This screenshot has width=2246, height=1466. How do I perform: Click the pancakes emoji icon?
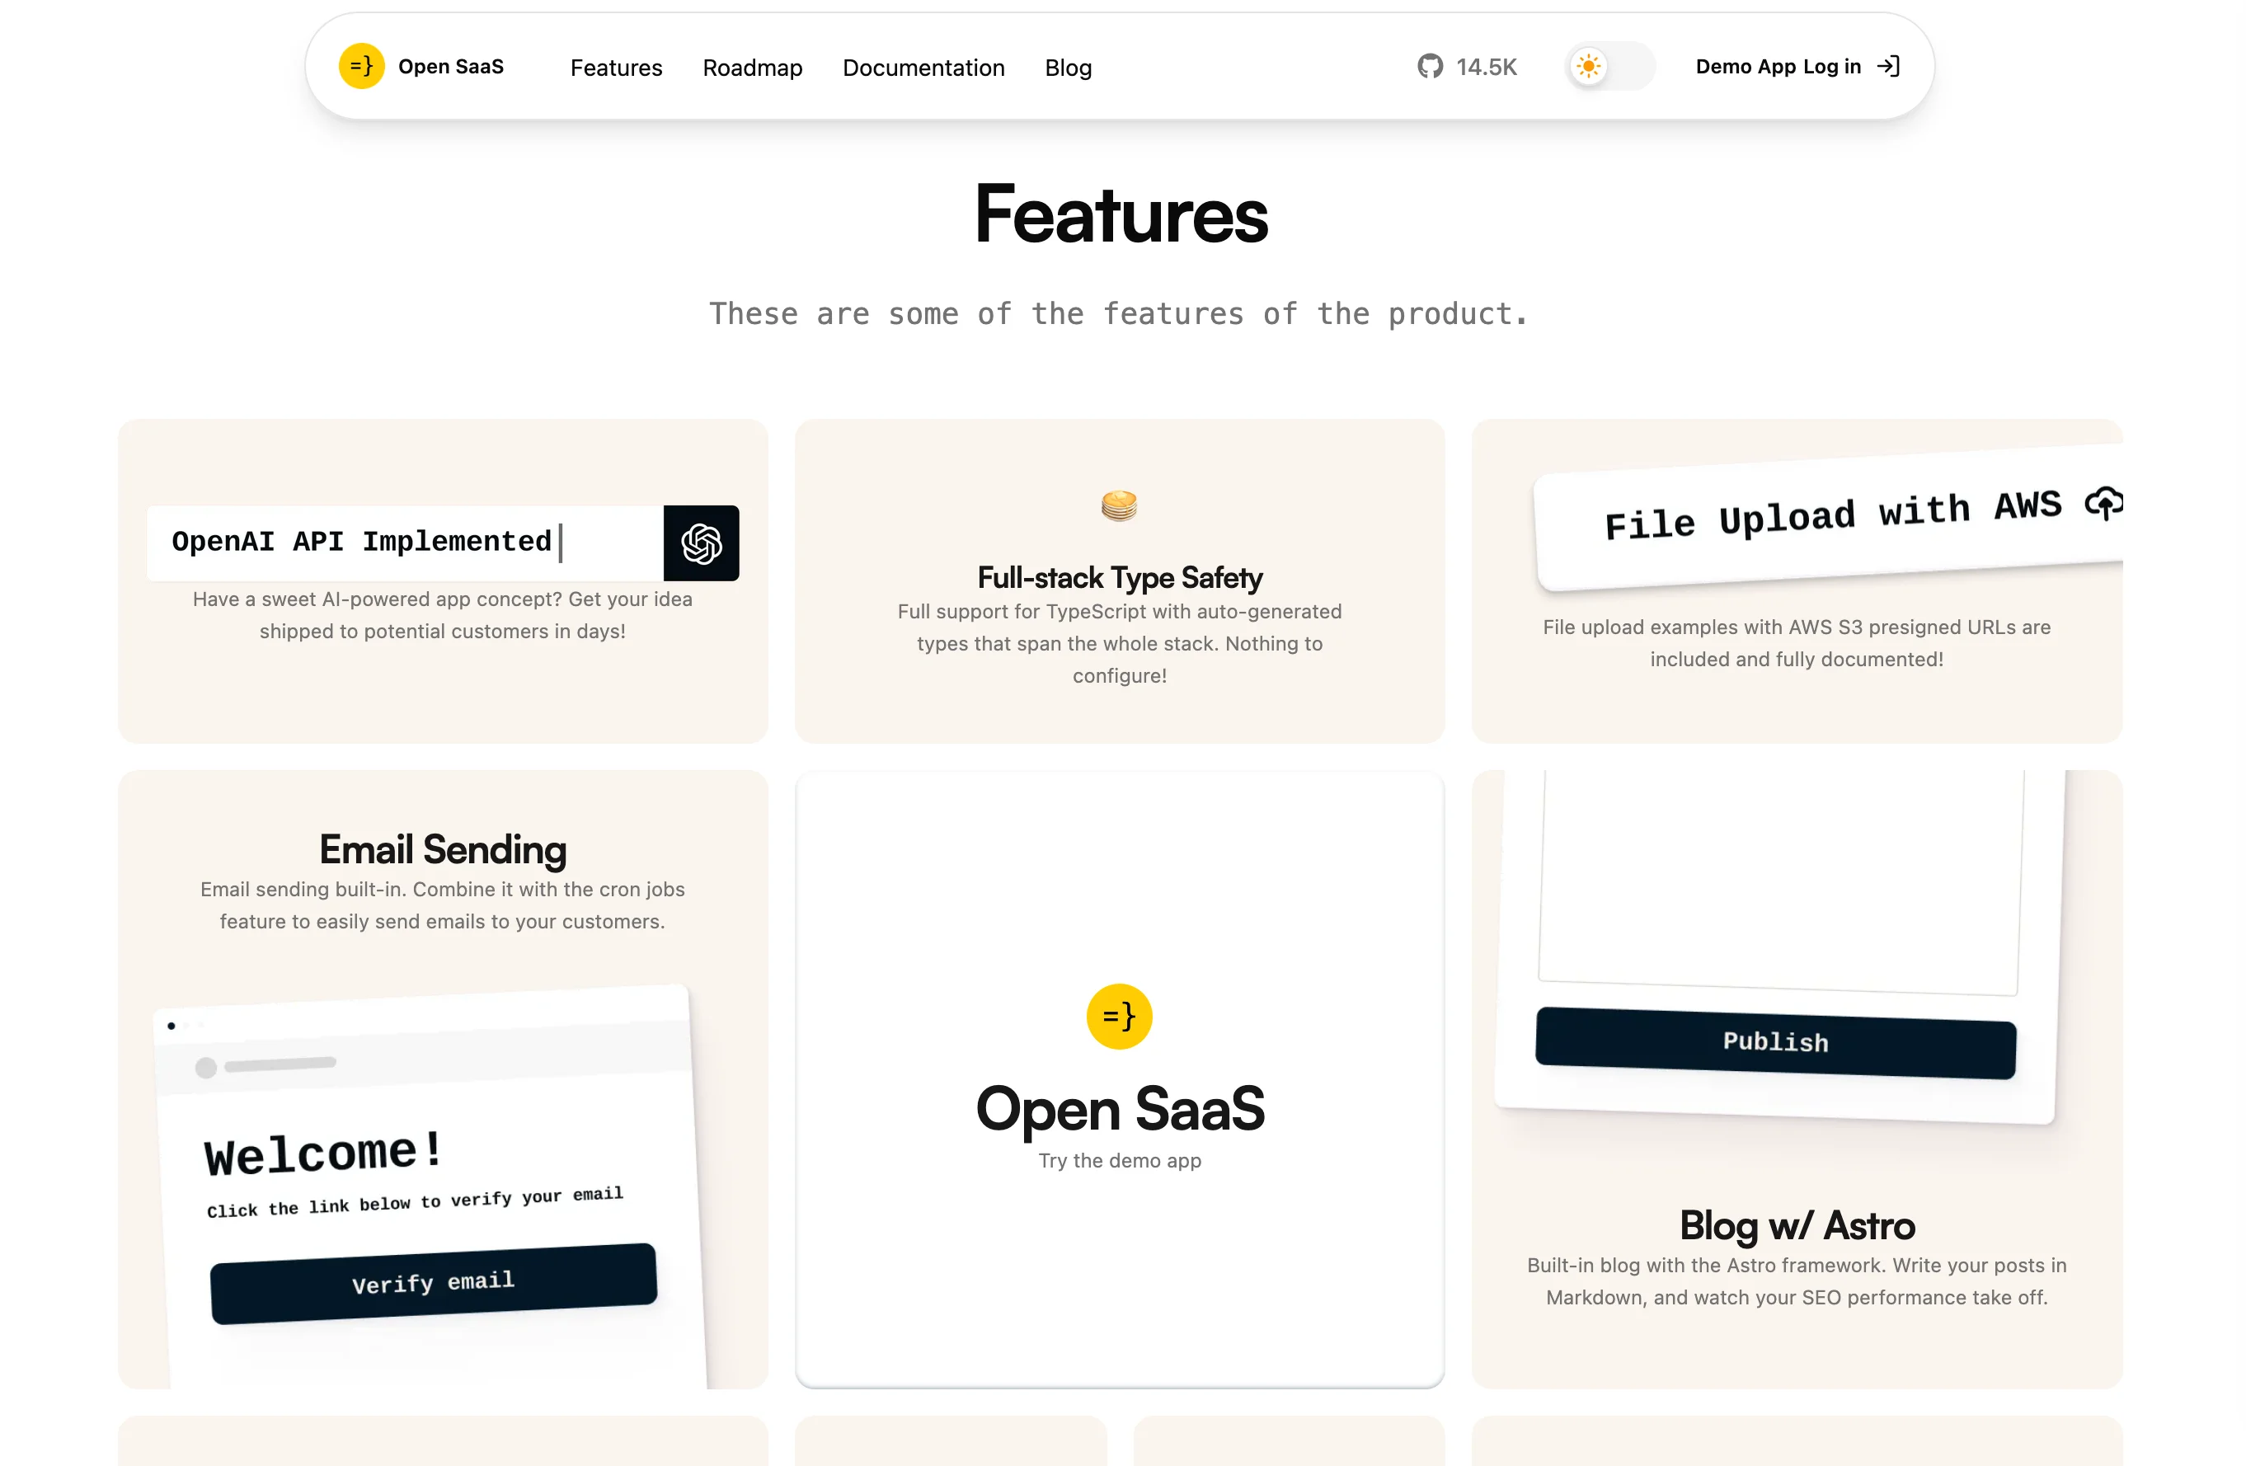[1119, 506]
